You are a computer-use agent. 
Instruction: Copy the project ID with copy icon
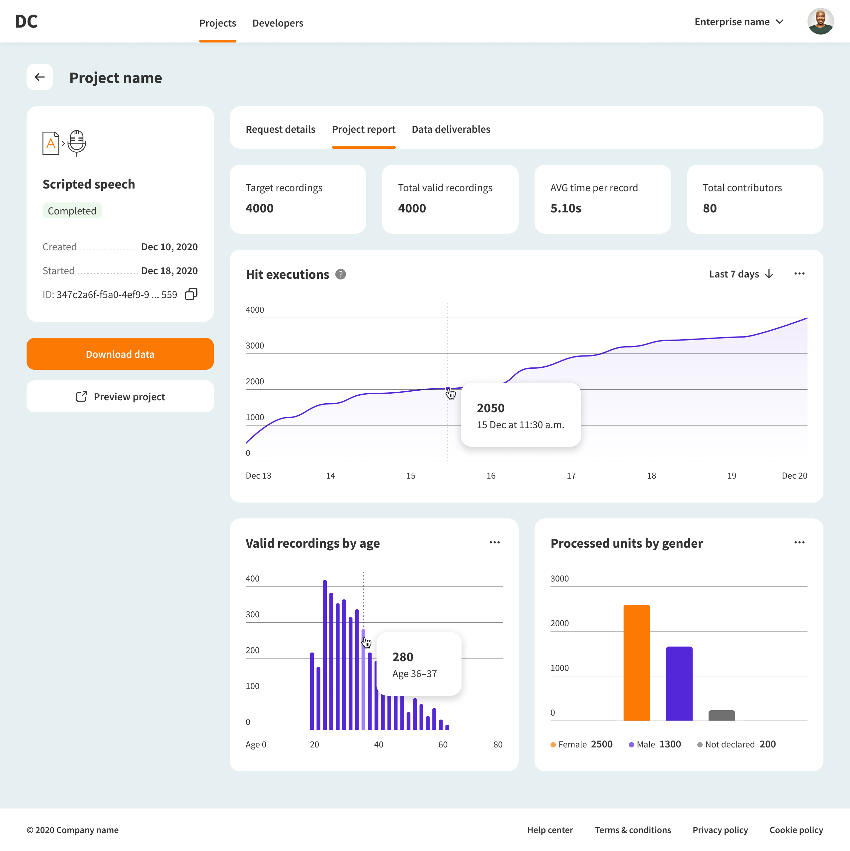pyautogui.click(x=191, y=294)
